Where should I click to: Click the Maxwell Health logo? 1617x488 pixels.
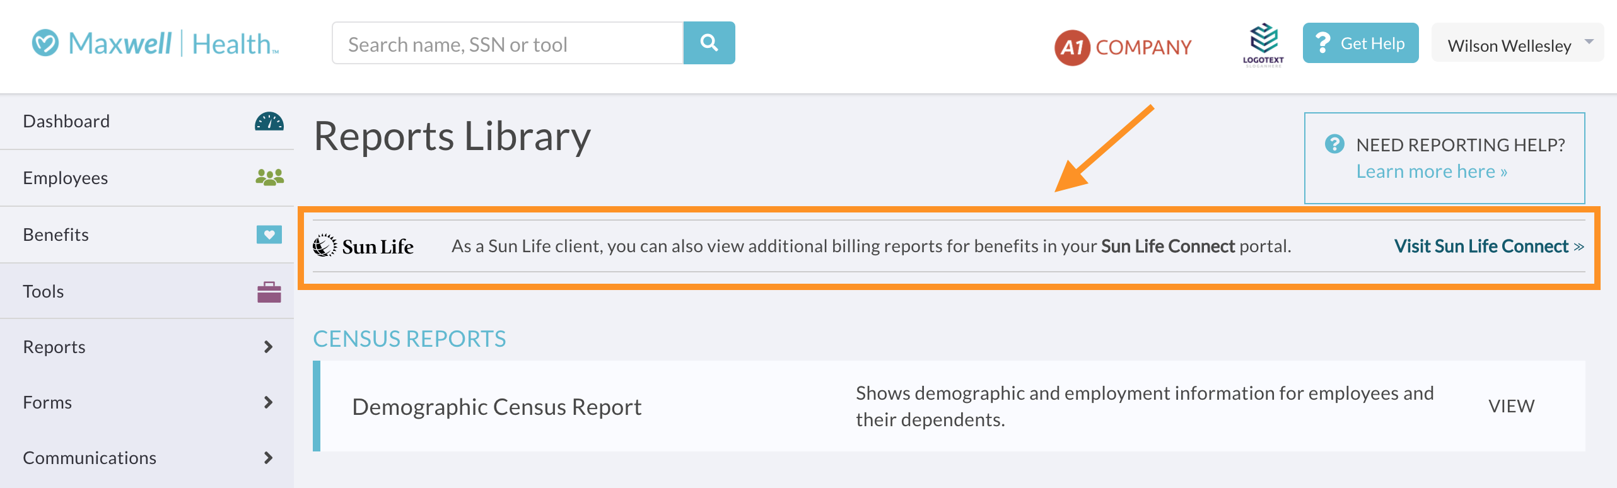pos(155,44)
